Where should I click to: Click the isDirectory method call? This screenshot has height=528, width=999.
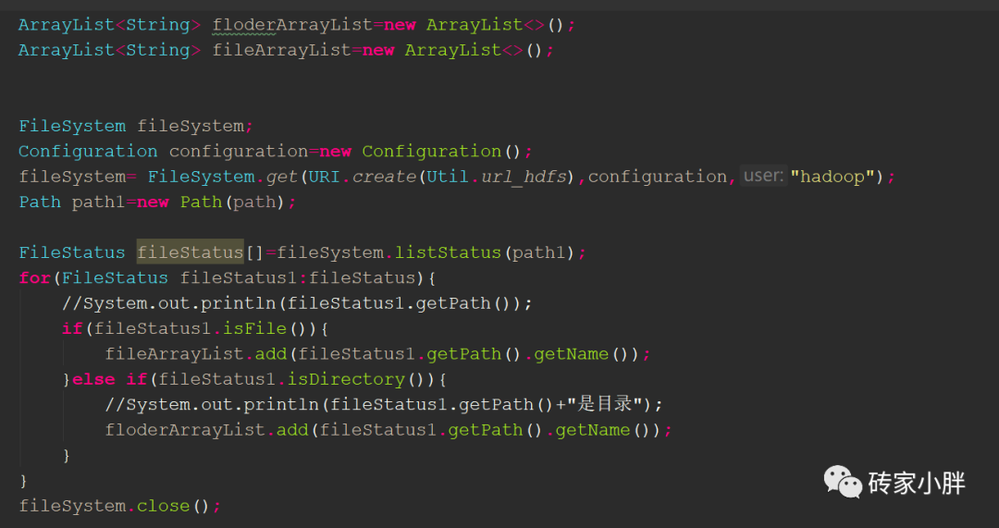[x=346, y=380]
